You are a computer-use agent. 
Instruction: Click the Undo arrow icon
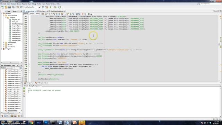pyautogui.click(x=18, y=7)
